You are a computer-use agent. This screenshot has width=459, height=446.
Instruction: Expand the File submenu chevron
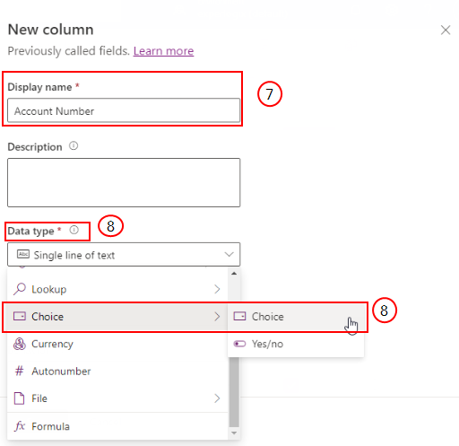[x=217, y=398]
